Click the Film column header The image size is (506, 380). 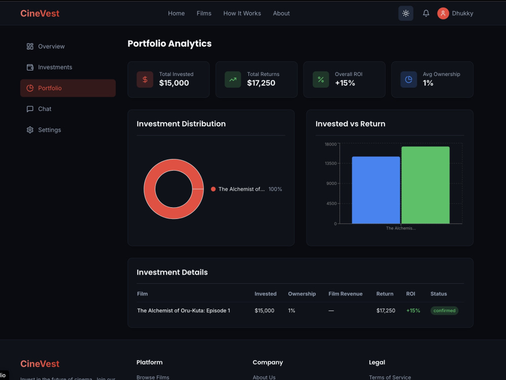pos(142,294)
